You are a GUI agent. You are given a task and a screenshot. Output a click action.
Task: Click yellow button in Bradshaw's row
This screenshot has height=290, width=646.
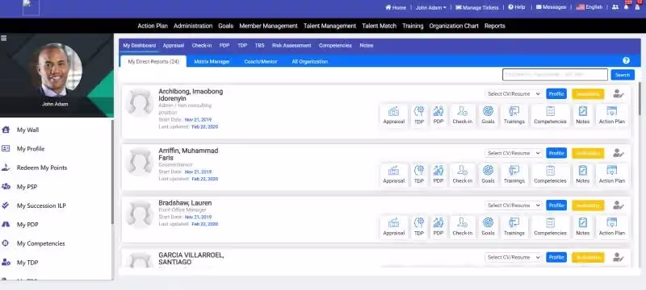click(x=588, y=205)
